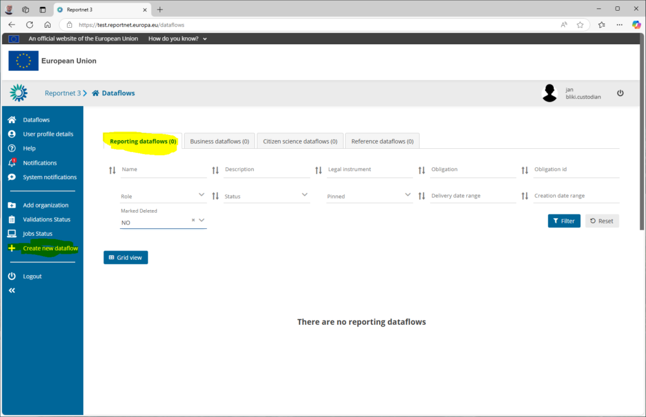The height and width of the screenshot is (417, 646).
Task: Open Notifications bell icon in sidebar
Action: coord(11,163)
